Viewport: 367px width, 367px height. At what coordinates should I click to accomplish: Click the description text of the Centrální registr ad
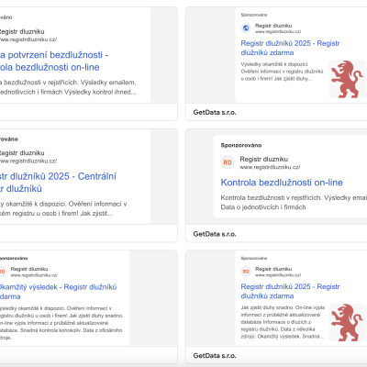(x=63, y=208)
